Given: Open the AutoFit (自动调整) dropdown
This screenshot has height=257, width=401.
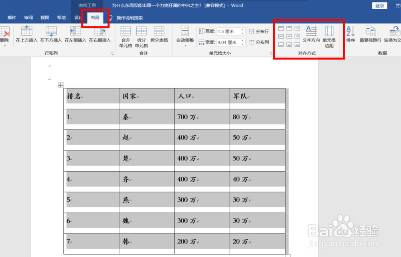Looking at the screenshot, I should click(185, 36).
